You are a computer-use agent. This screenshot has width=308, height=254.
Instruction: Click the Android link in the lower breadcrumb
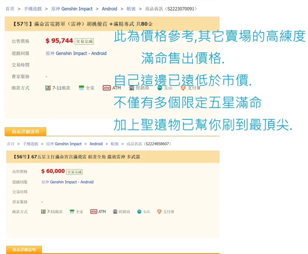coord(96,144)
